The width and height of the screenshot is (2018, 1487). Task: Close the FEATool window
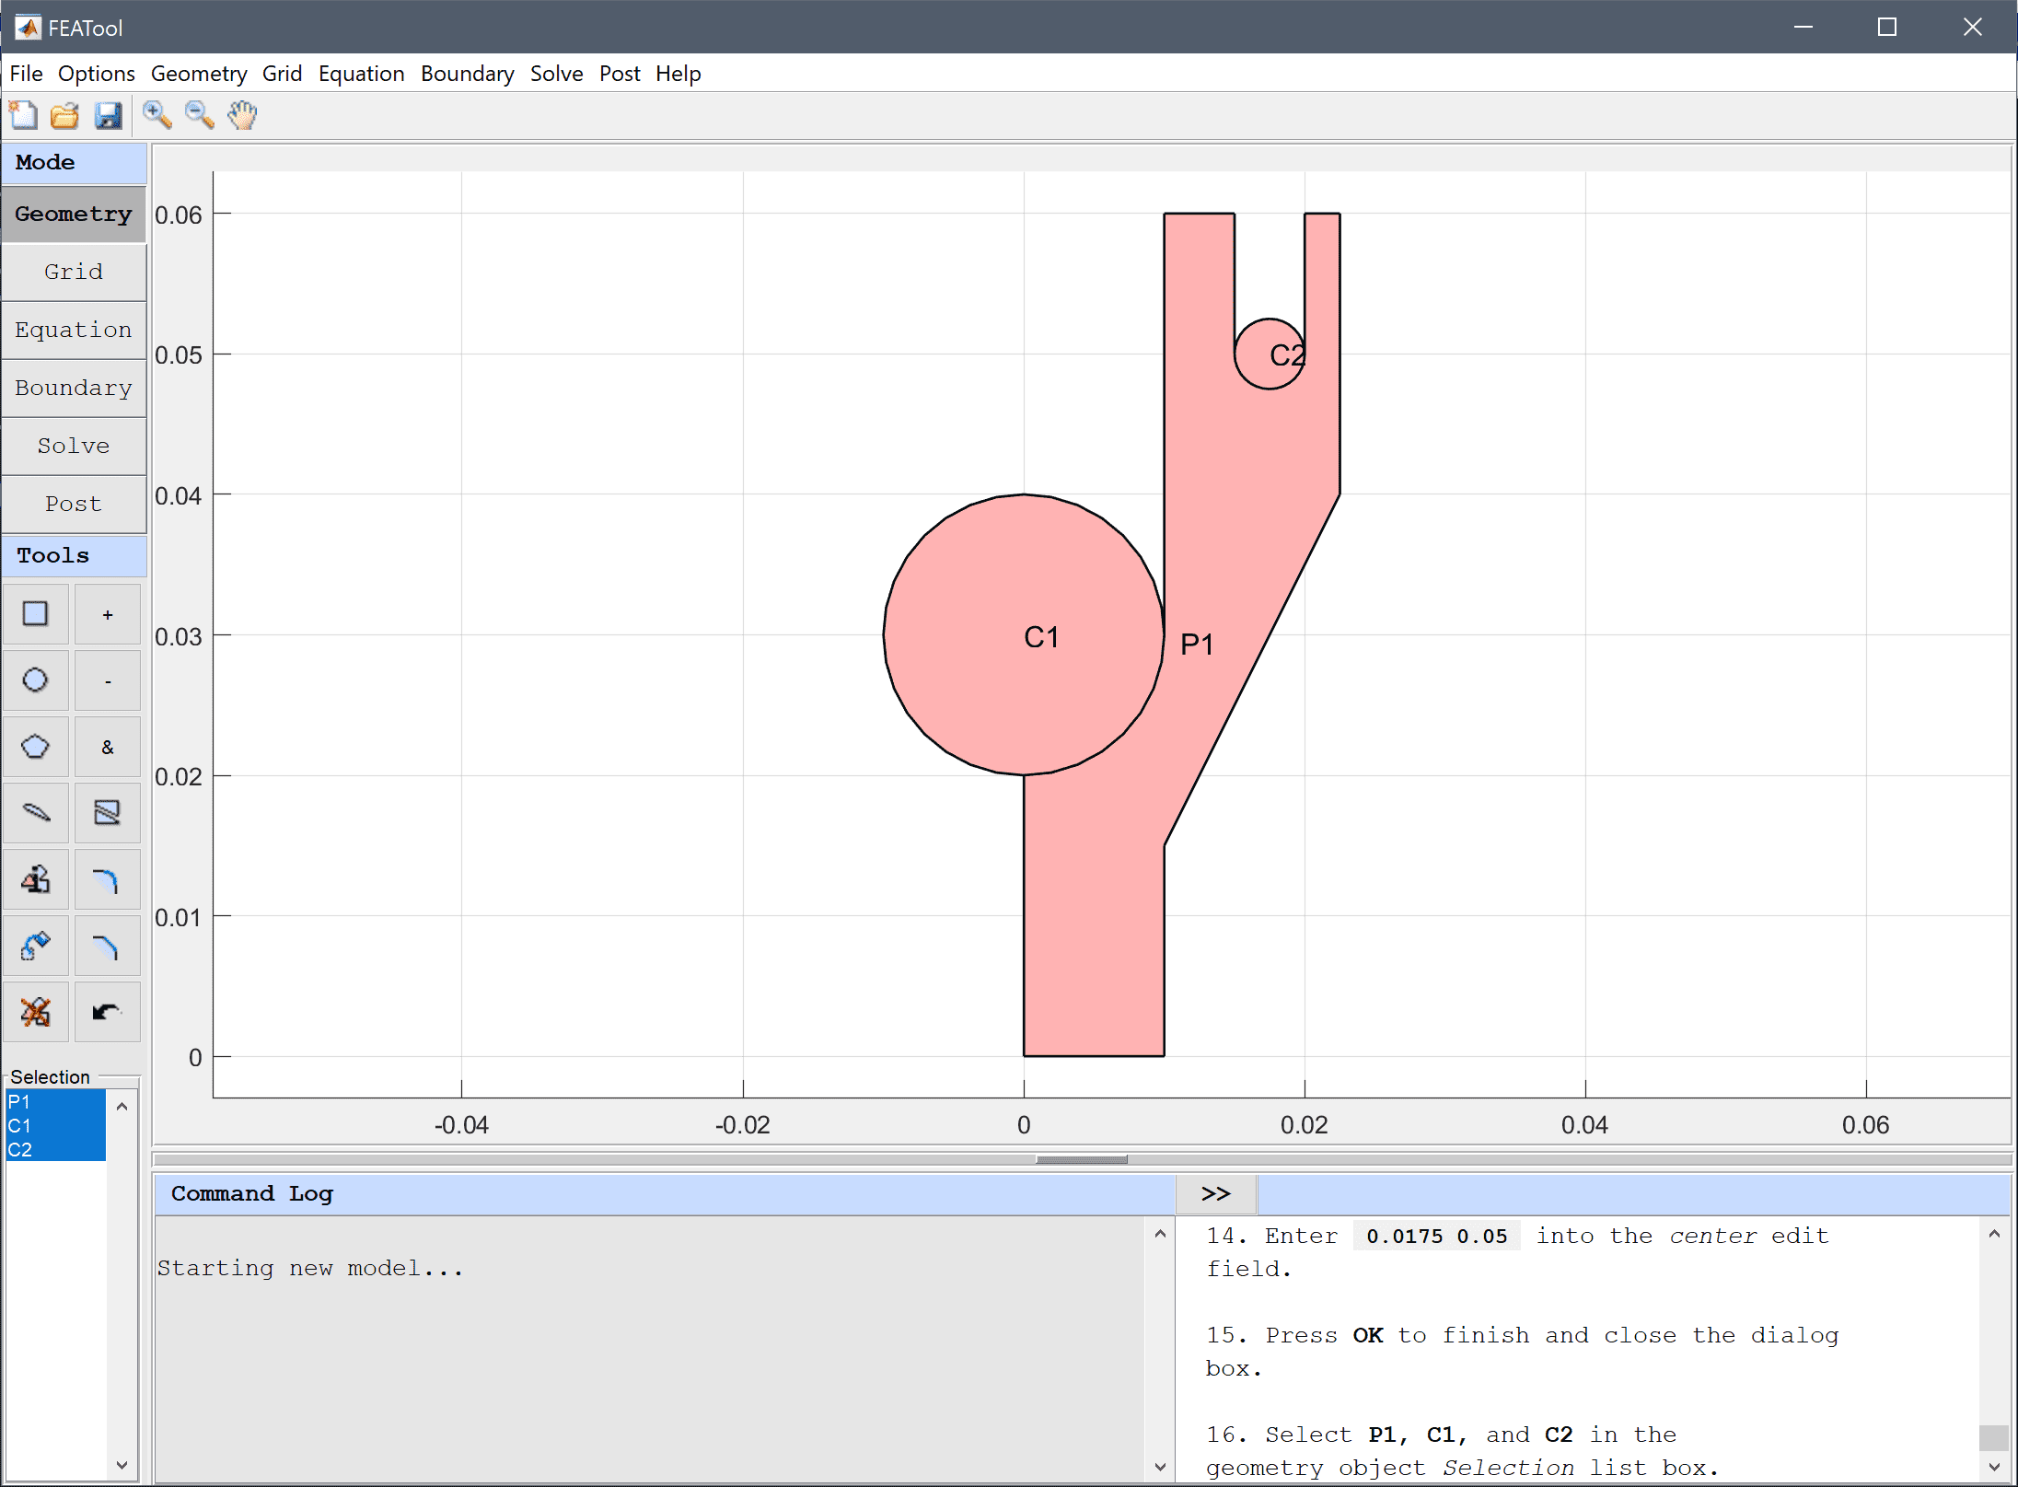(x=1972, y=27)
